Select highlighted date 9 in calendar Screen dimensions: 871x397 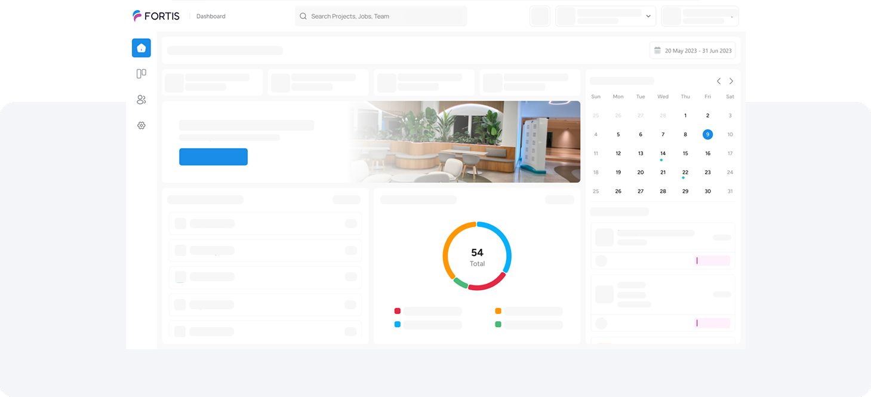pyautogui.click(x=707, y=134)
